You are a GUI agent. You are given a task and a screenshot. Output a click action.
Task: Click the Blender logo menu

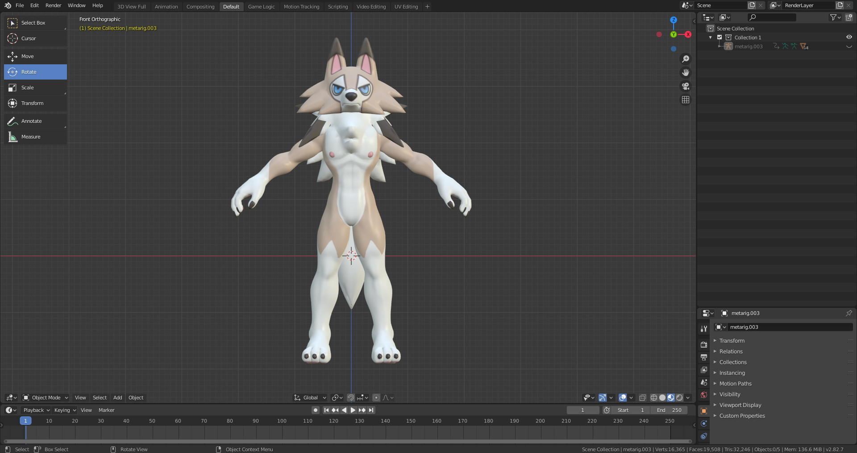pos(8,5)
